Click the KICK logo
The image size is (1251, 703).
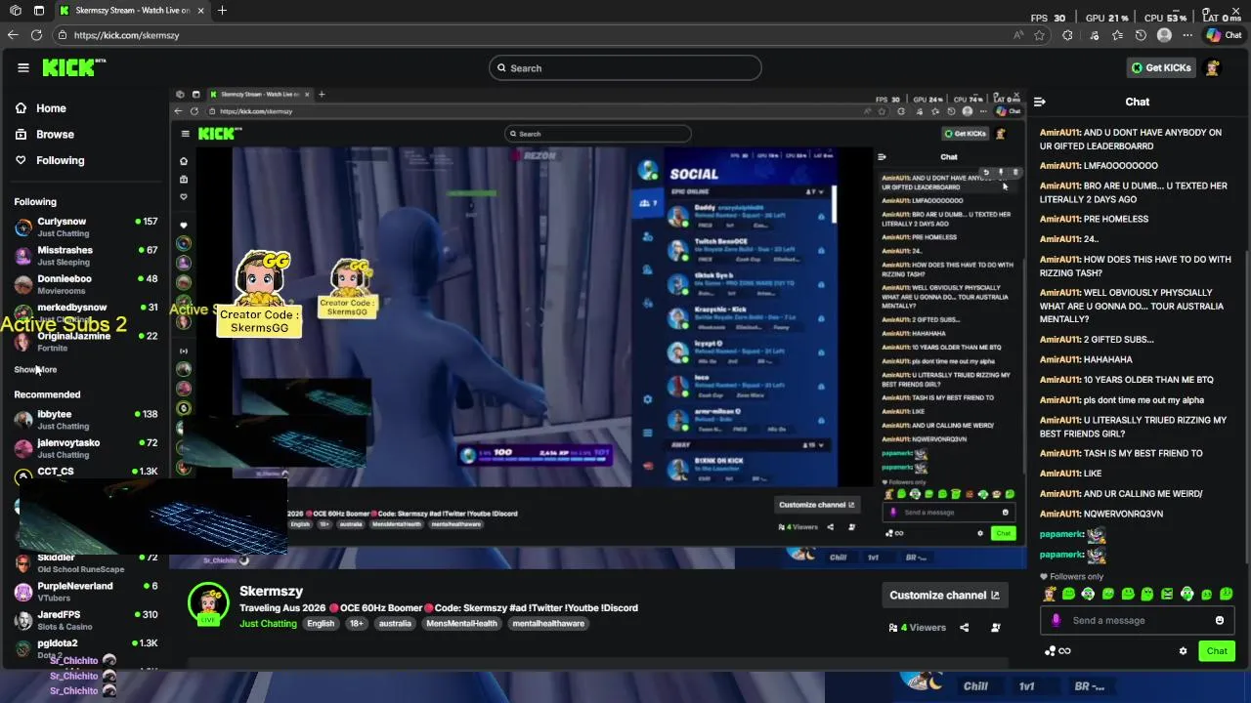(74, 67)
